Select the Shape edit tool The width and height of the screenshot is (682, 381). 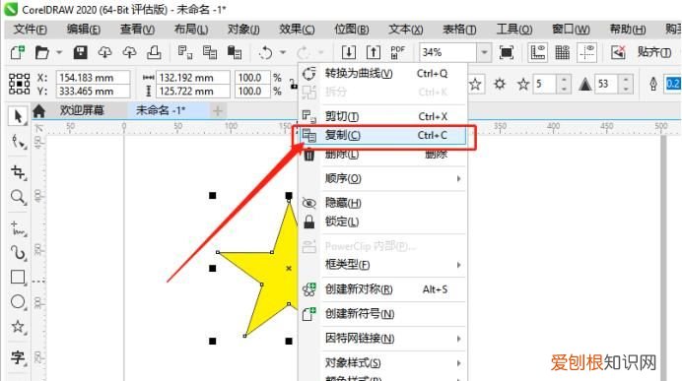(19, 142)
